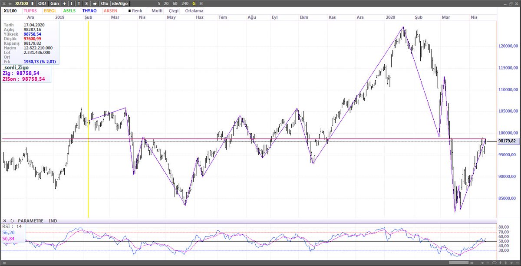Click the last plus icon in bottom bar
The width and height of the screenshot is (521, 266).
point(511,263)
